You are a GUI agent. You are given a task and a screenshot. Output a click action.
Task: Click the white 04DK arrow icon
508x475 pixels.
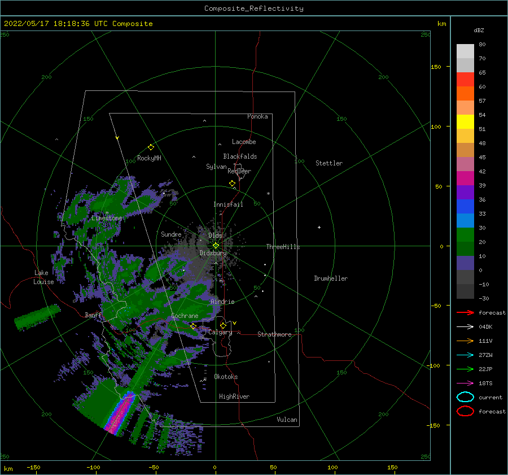(465, 327)
